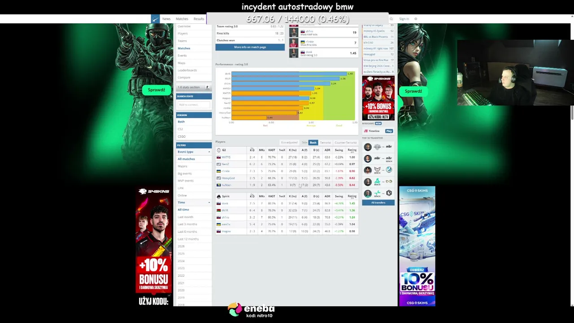This screenshot has height=323, width=574.
Task: Collapse the Time filter section
Action: pos(194,202)
